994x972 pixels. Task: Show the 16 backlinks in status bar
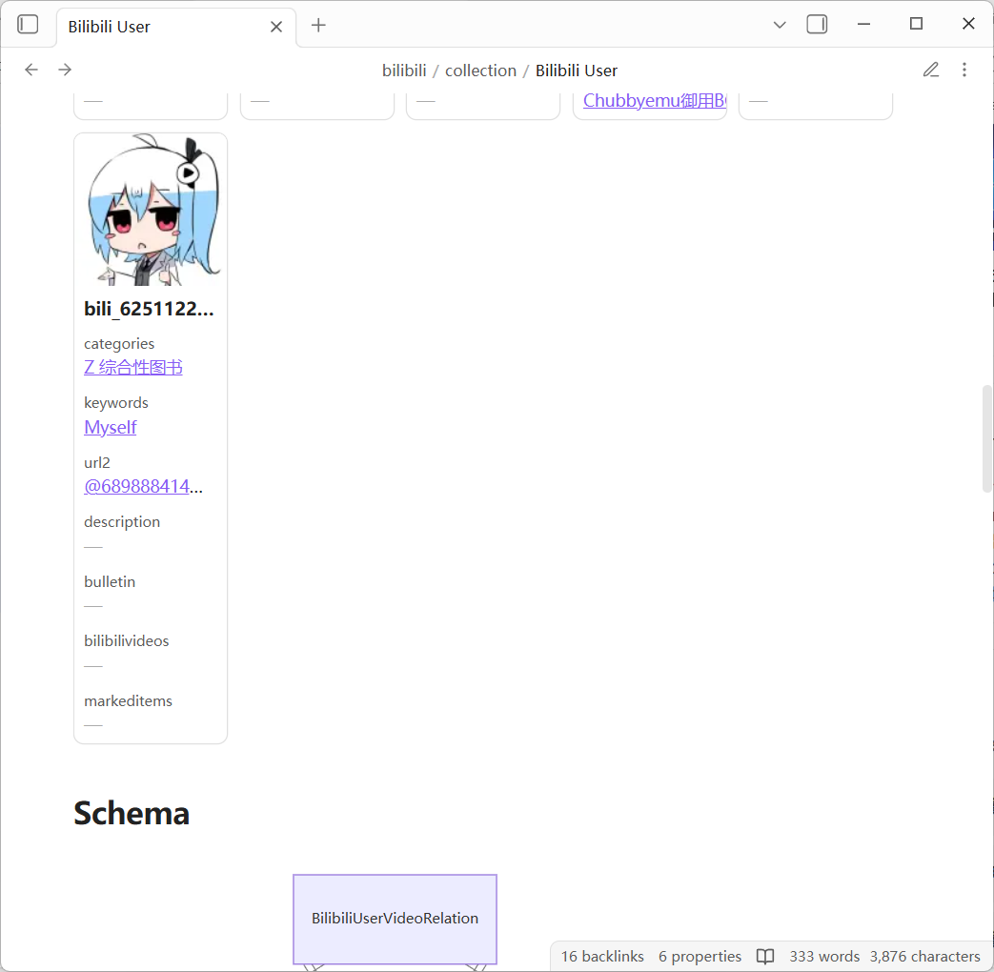[602, 956]
